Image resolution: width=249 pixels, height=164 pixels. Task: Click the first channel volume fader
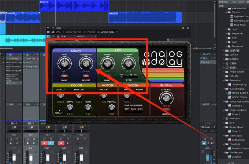[14, 158]
